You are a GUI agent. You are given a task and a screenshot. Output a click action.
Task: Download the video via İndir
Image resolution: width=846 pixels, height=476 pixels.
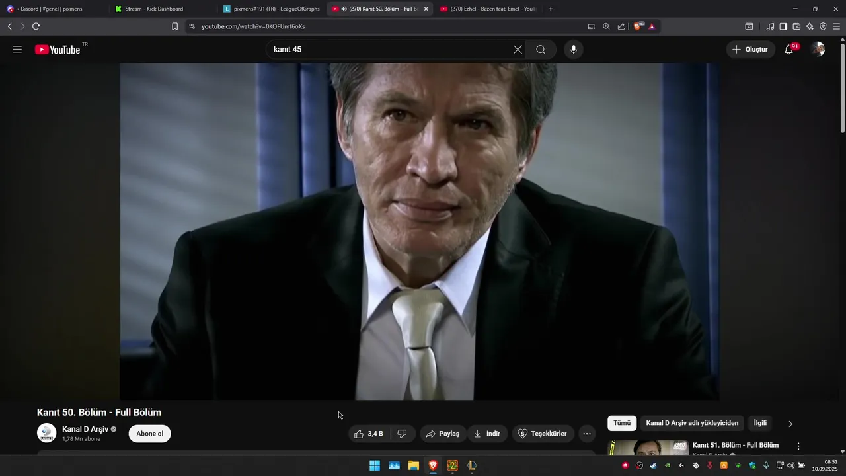[x=487, y=434]
